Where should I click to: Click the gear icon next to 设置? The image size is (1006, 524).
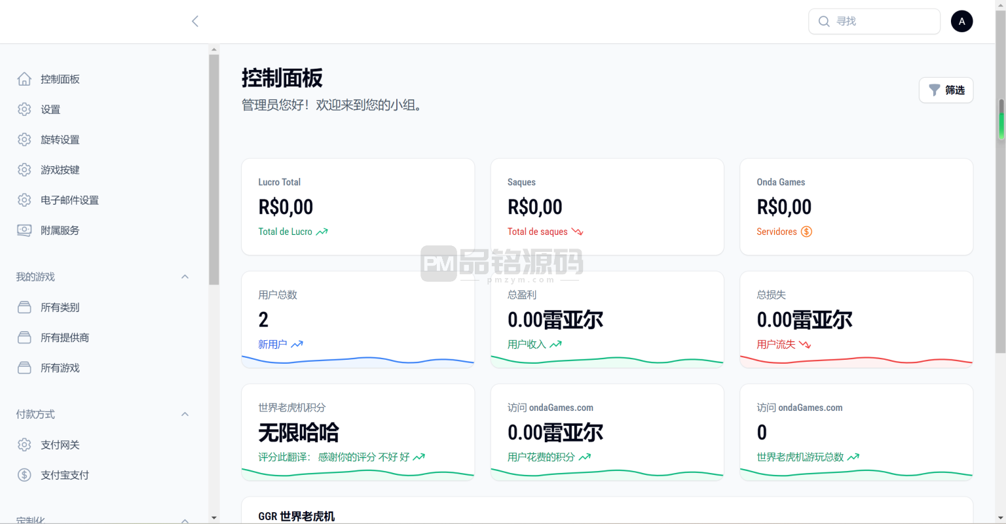24,109
